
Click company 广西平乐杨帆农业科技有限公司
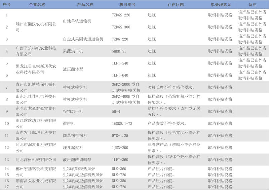click(36, 51)
